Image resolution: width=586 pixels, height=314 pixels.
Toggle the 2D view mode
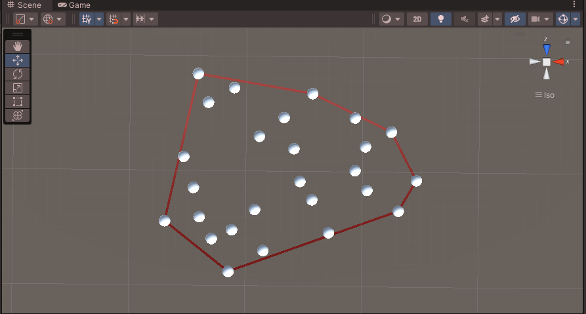pyautogui.click(x=417, y=19)
